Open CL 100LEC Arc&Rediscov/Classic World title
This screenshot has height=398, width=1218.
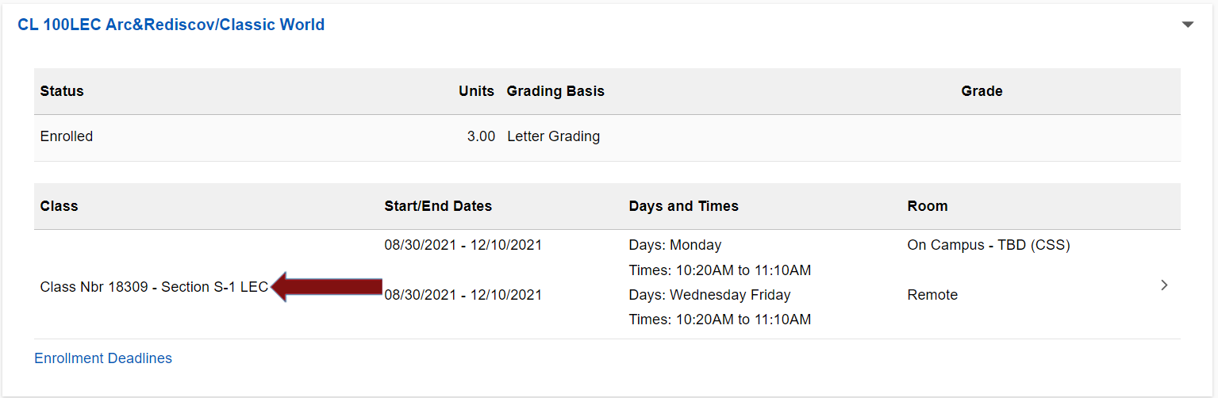coord(171,25)
